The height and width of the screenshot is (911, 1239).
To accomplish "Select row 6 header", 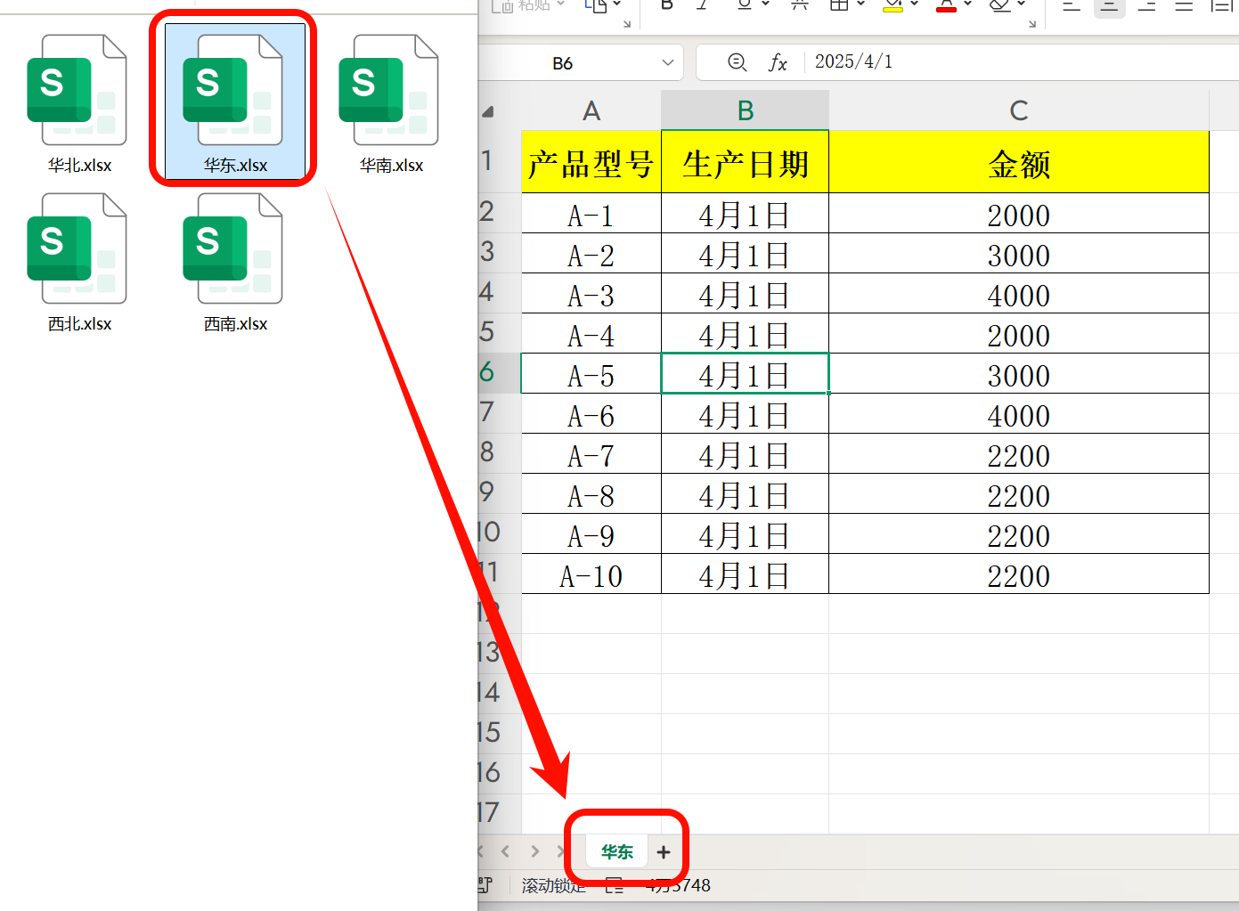I will point(499,373).
